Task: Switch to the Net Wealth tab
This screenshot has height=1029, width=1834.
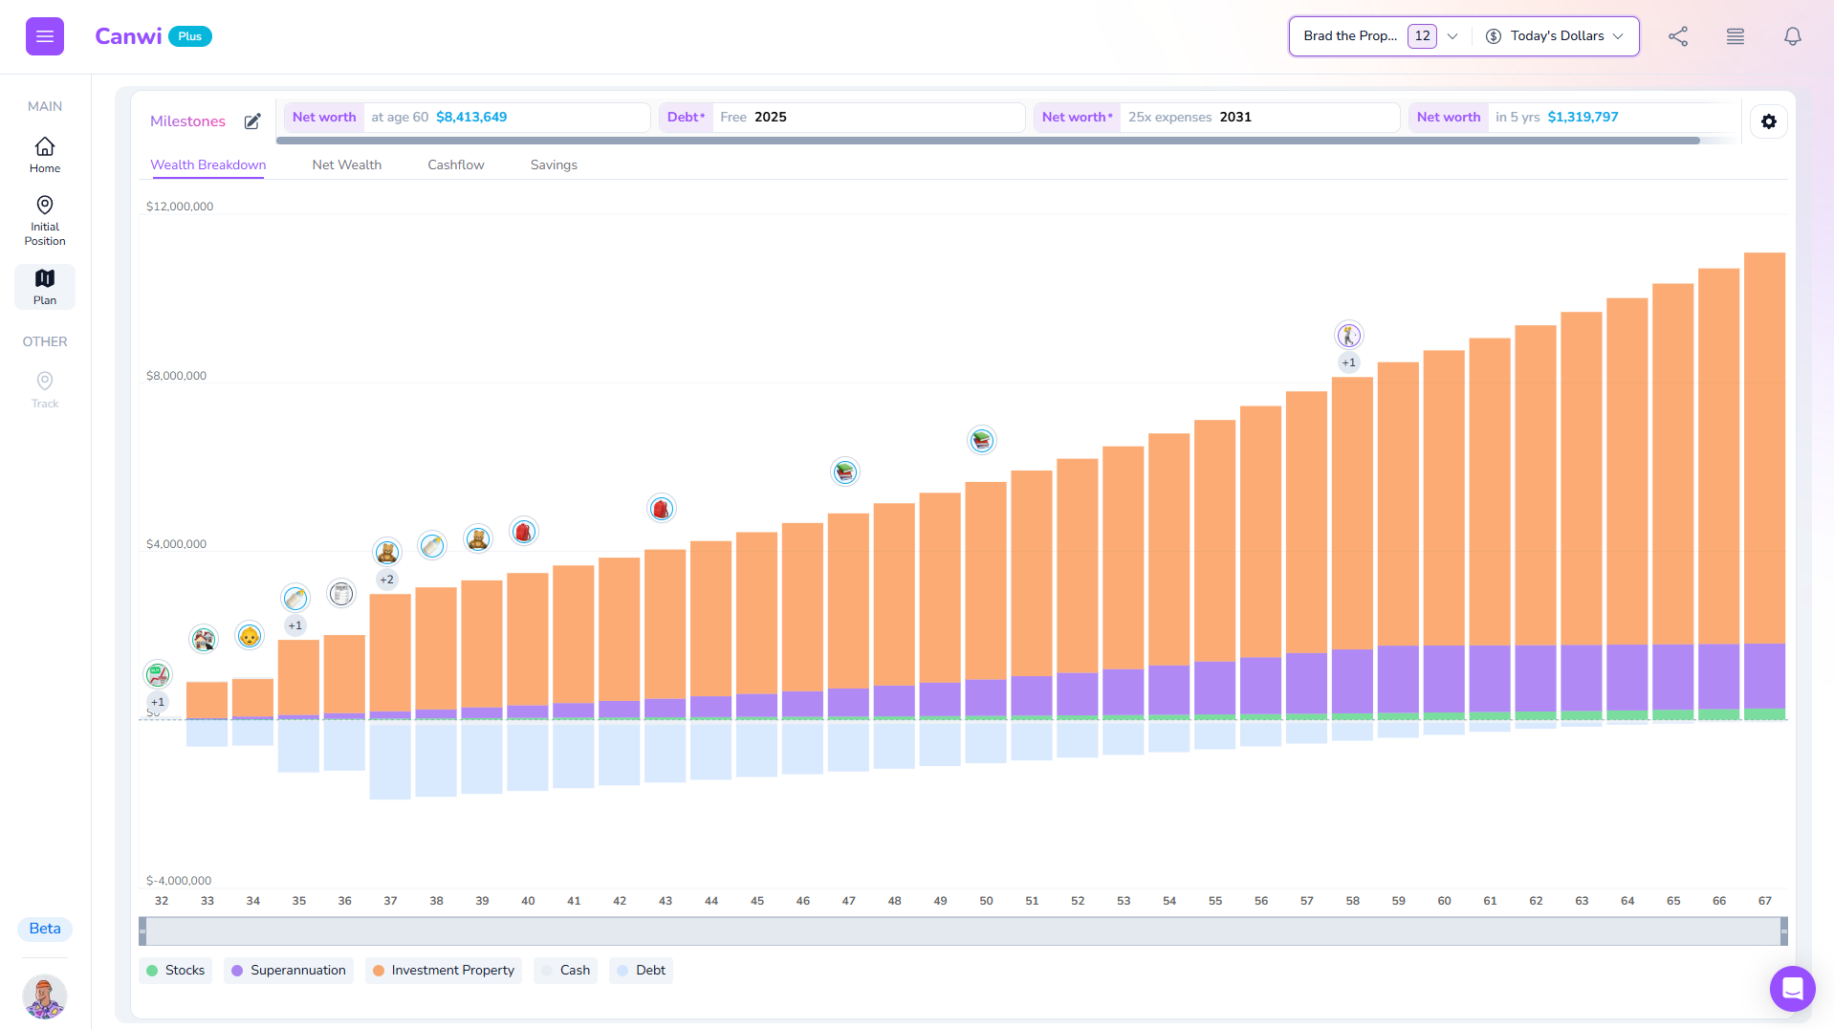Action: (x=346, y=164)
